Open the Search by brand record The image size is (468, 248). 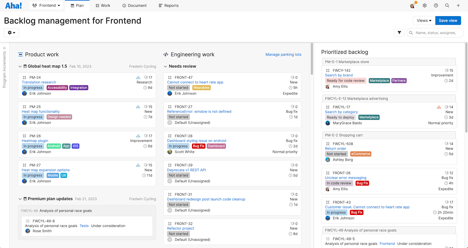pyautogui.click(x=339, y=75)
